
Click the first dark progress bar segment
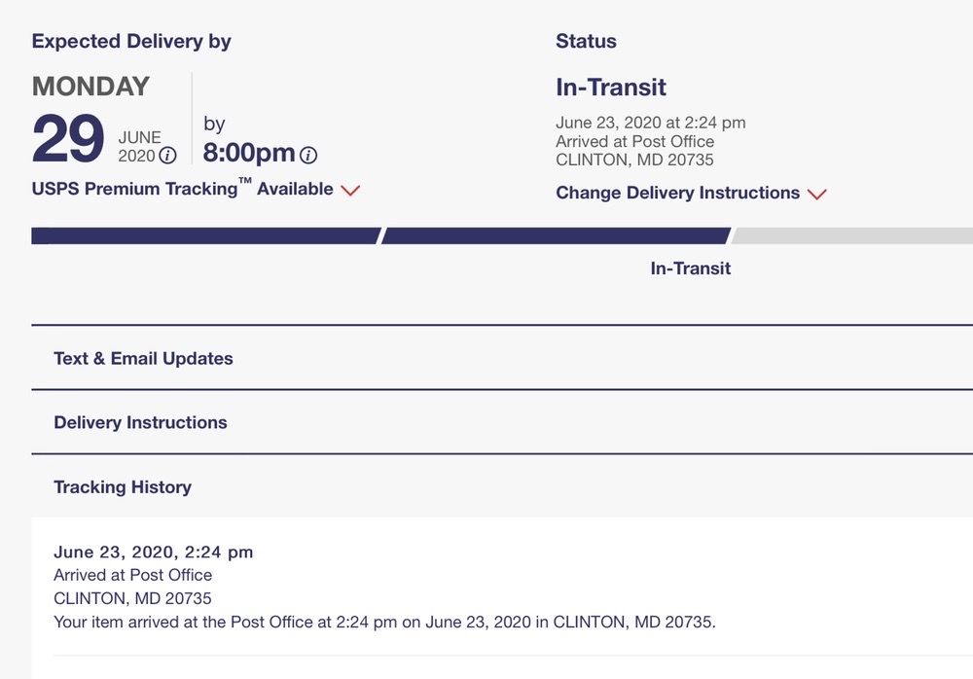[x=204, y=235]
